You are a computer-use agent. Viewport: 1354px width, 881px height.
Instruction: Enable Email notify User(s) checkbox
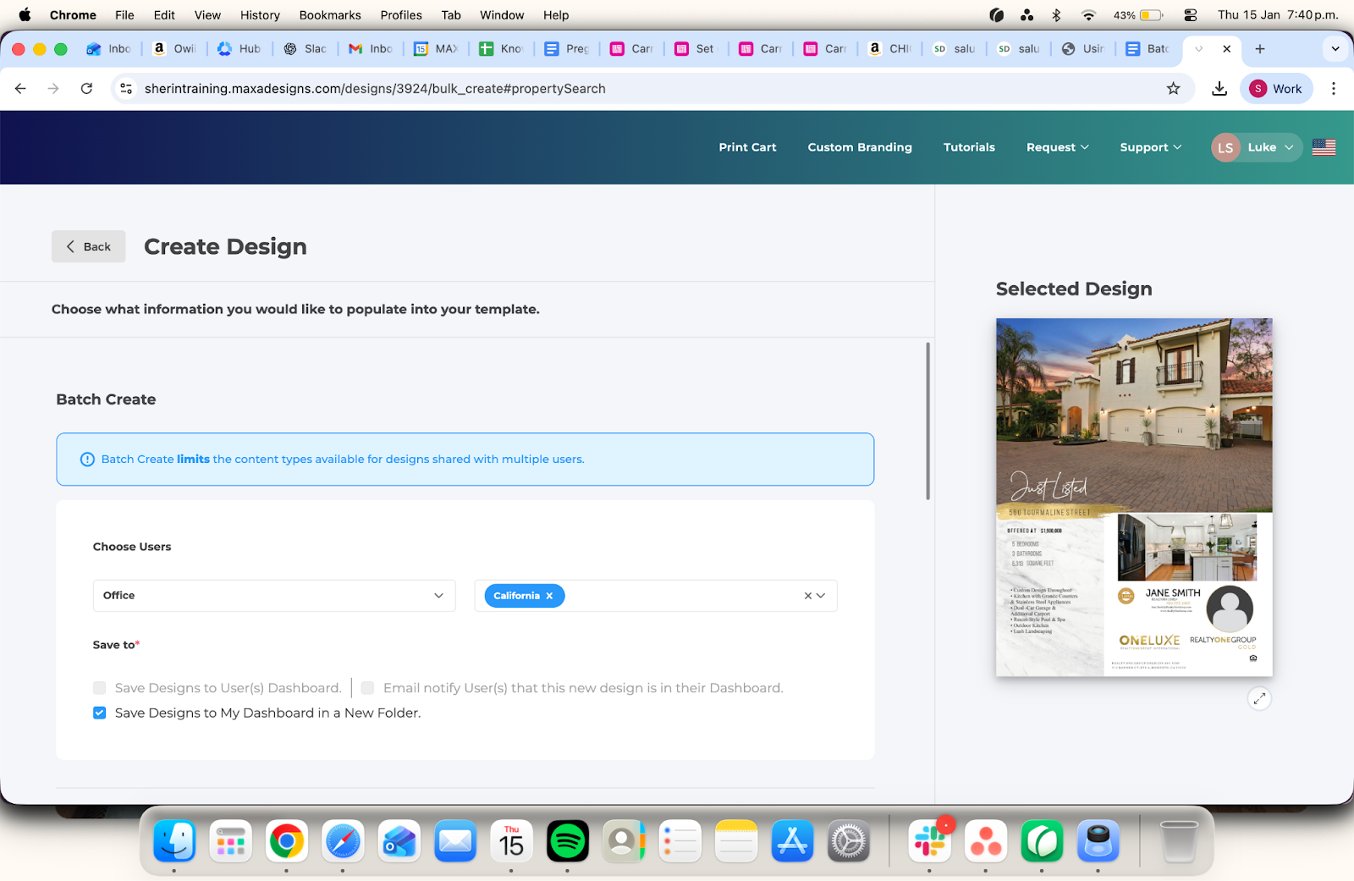pos(368,688)
